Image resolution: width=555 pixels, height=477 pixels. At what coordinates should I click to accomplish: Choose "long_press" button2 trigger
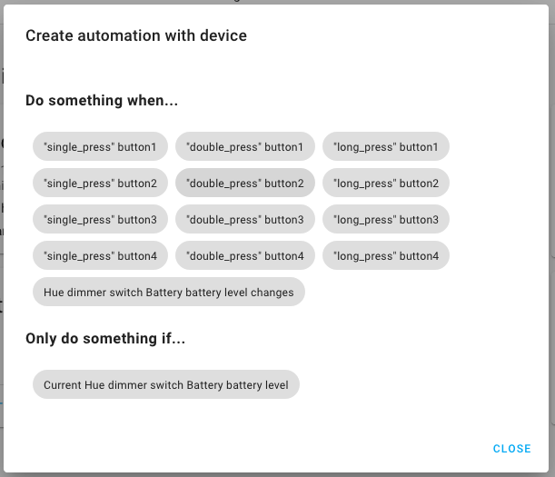pyautogui.click(x=385, y=184)
